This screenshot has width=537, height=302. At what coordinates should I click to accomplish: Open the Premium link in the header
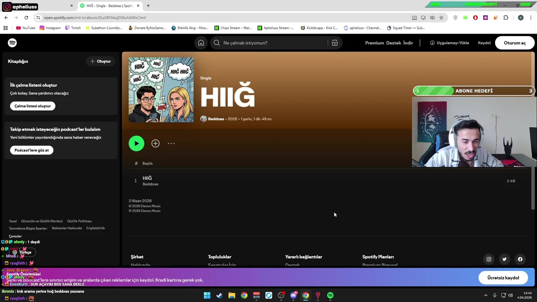(x=374, y=43)
